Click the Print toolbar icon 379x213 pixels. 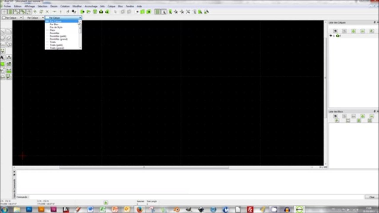101,12
